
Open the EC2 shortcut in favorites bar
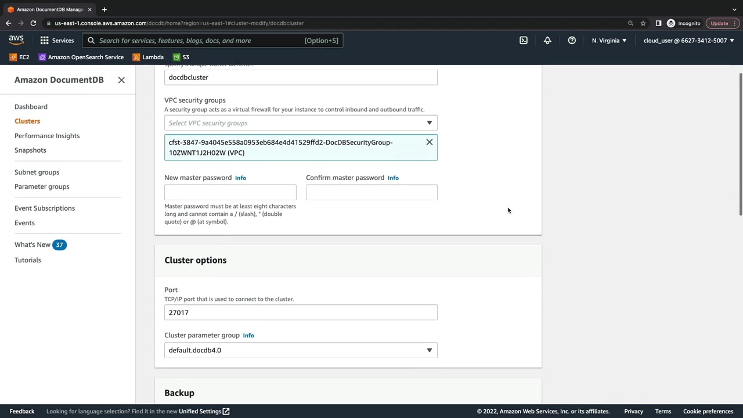pyautogui.click(x=19, y=57)
